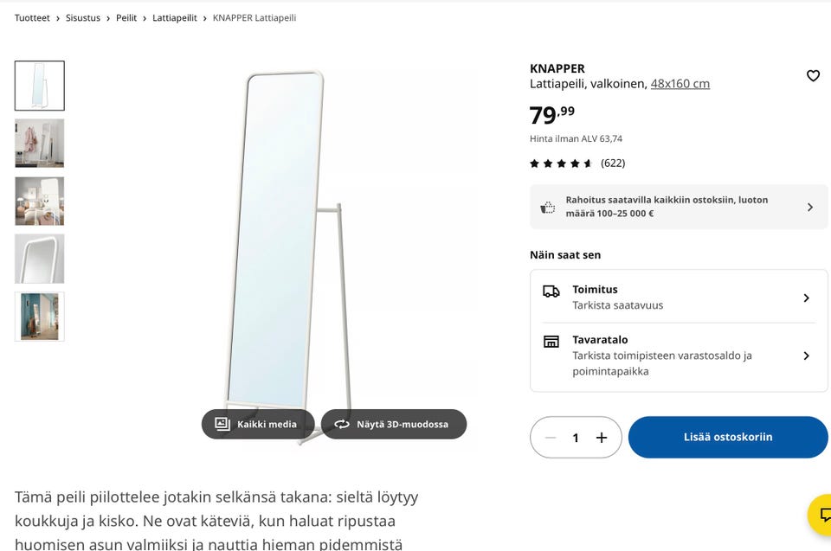Expand the Rahoitus saatavilla financing chevron
Screen dimensions: 831x551
click(810, 207)
